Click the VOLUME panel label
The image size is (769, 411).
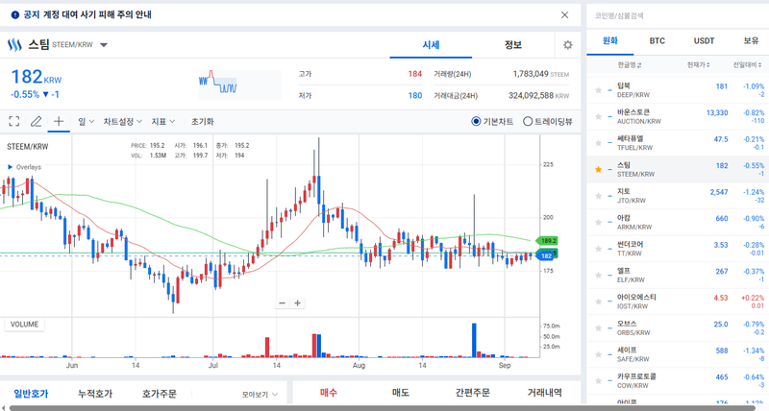(x=24, y=325)
